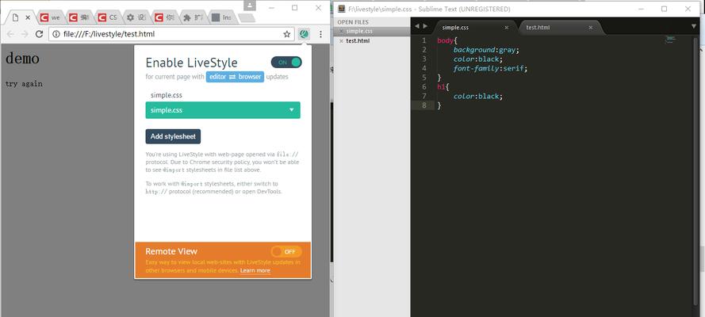705x317 pixels.
Task: Click the editor ⇄ browser updates badge
Action: click(x=236, y=77)
